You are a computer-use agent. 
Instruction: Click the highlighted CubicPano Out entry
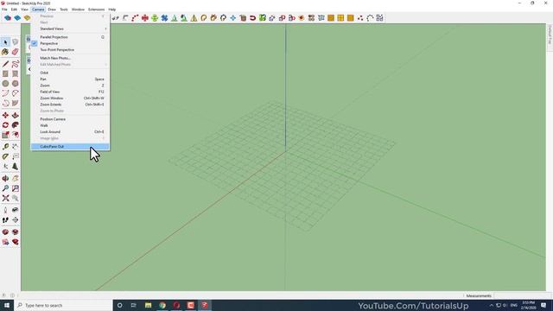pyautogui.click(x=71, y=146)
